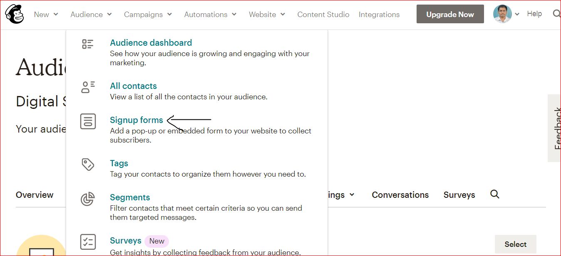Click the search magnifier beside Surveys tab

point(495,194)
